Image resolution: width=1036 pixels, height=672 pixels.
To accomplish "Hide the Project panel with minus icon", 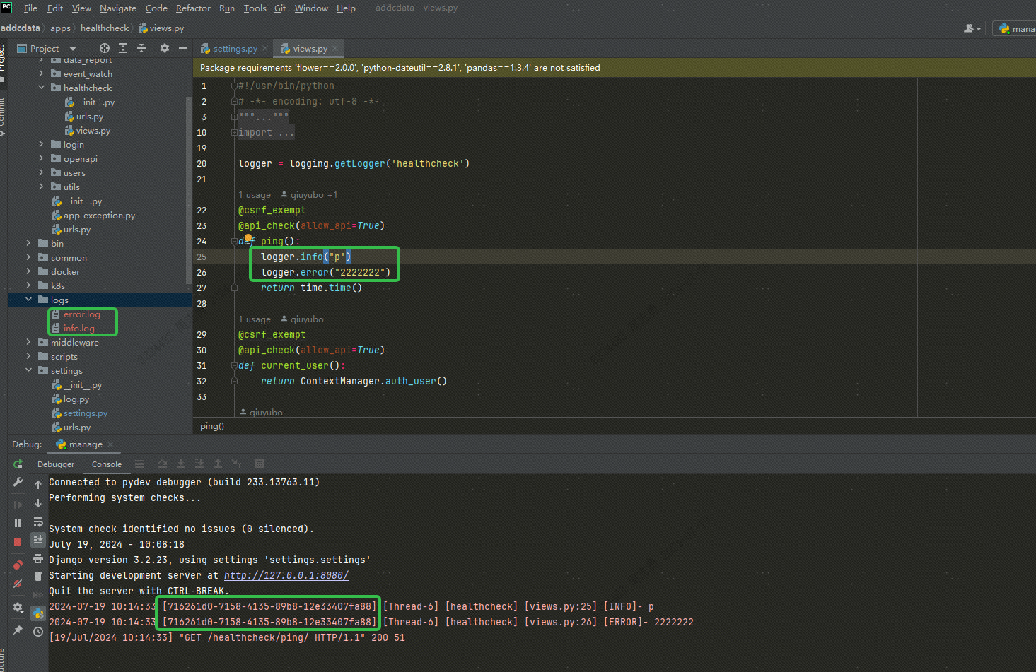I will [183, 48].
